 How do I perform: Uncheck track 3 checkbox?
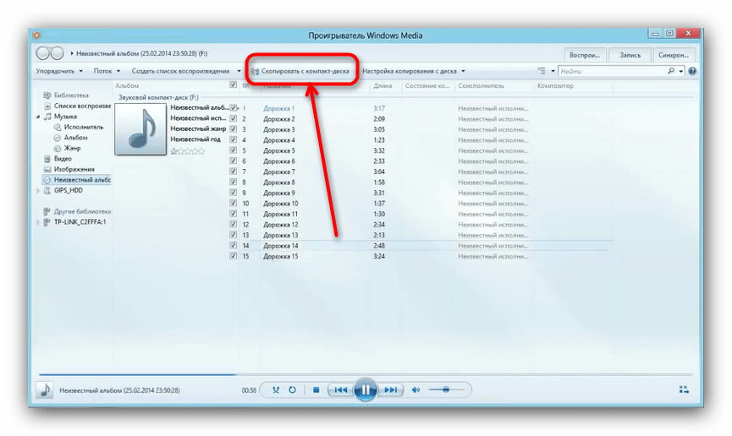233,129
